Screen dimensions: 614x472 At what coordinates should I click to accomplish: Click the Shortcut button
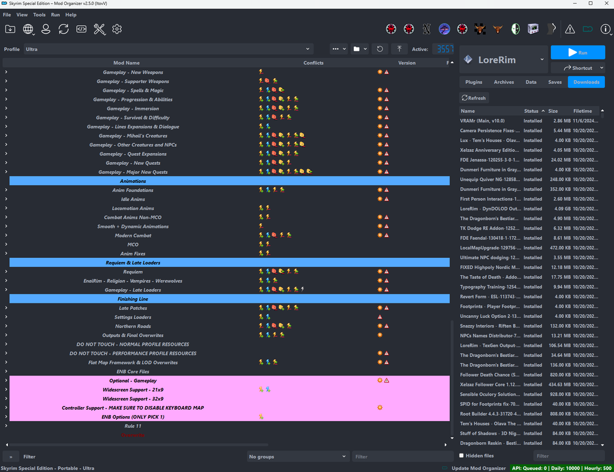[x=578, y=68]
